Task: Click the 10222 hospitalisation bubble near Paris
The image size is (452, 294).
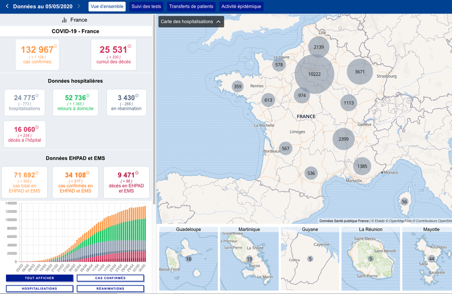Action: (x=314, y=74)
